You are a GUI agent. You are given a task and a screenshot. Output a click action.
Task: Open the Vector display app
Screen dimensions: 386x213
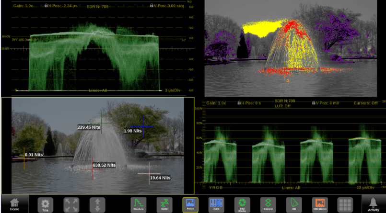click(164, 204)
